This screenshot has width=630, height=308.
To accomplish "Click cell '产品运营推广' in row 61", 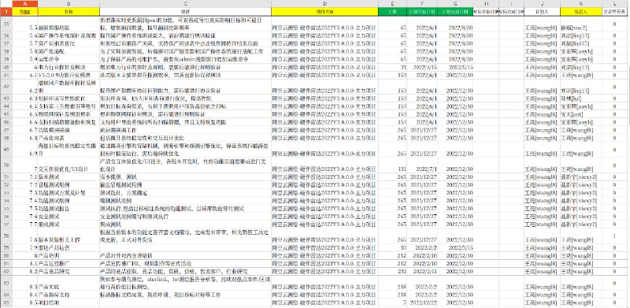I will coord(69,264).
